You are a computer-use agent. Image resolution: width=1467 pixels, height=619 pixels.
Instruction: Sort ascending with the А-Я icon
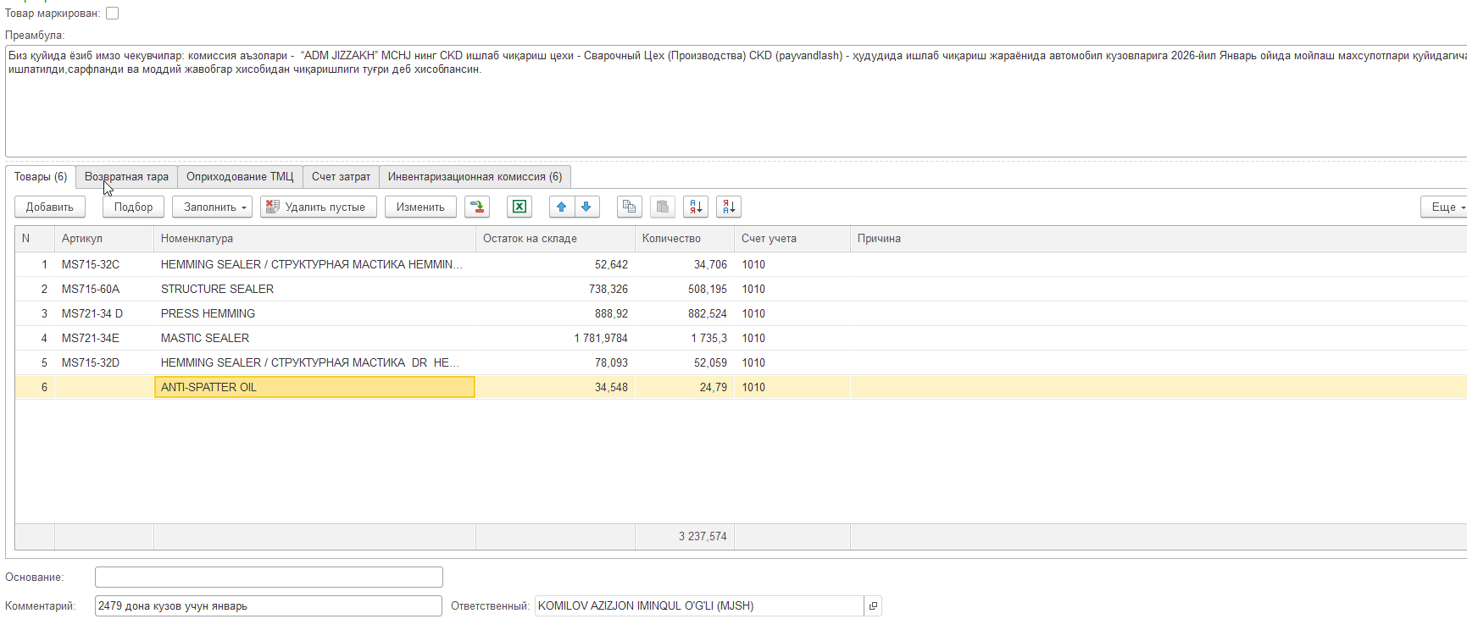click(696, 207)
